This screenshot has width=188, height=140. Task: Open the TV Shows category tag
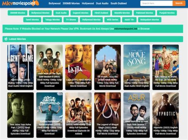click(x=71, y=20)
